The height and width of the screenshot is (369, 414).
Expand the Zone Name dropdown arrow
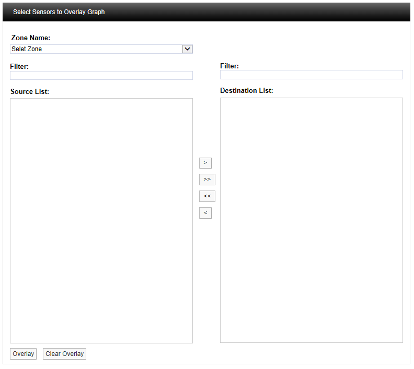coord(188,49)
